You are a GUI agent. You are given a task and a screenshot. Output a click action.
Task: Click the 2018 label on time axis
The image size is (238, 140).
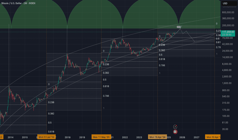tap(68, 137)
